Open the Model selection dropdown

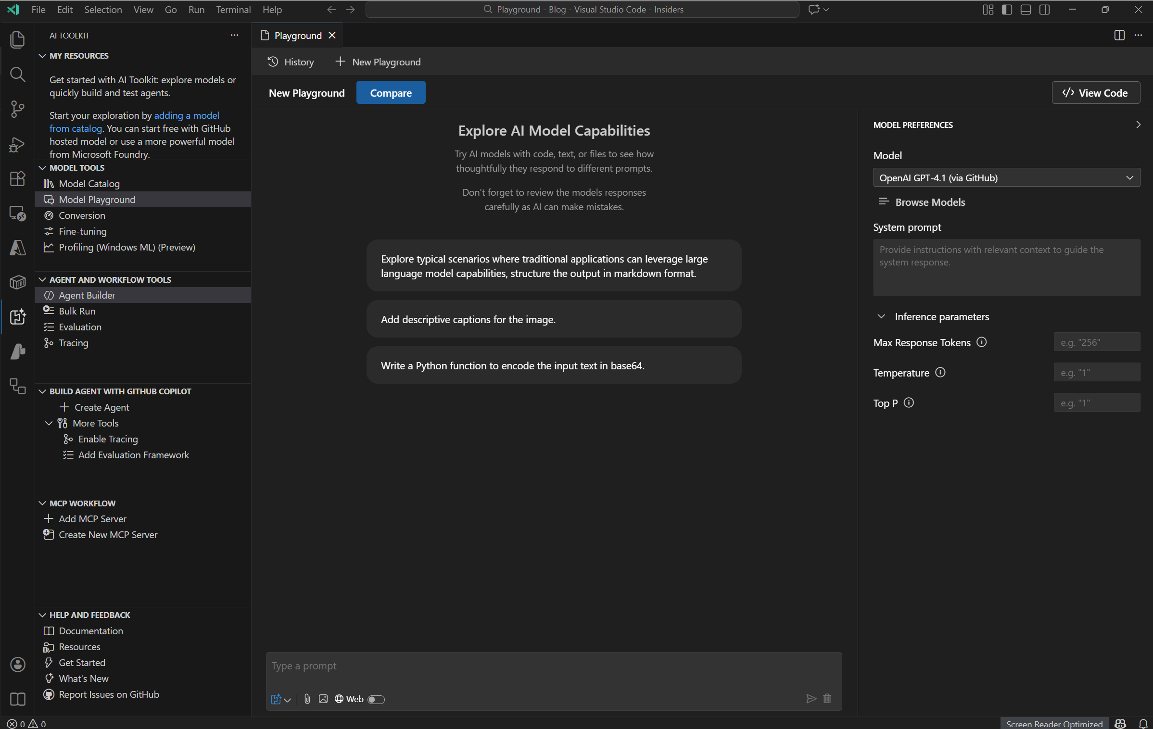(x=1006, y=178)
